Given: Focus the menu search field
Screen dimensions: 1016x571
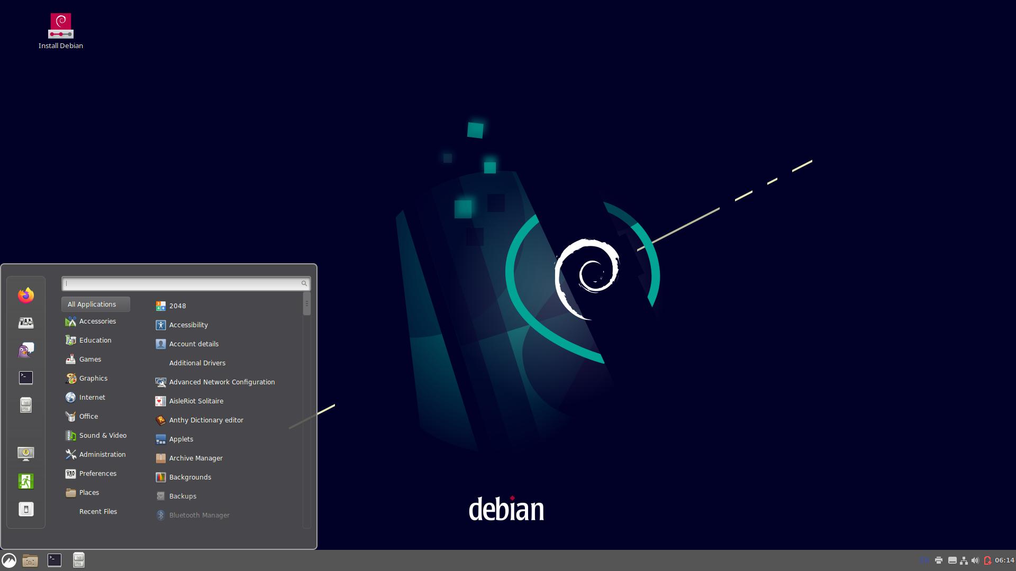Looking at the screenshot, I should point(182,283).
